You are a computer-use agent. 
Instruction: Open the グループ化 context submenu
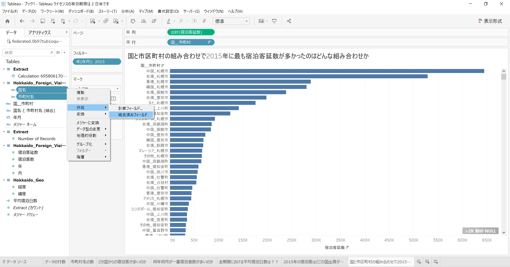89,144
